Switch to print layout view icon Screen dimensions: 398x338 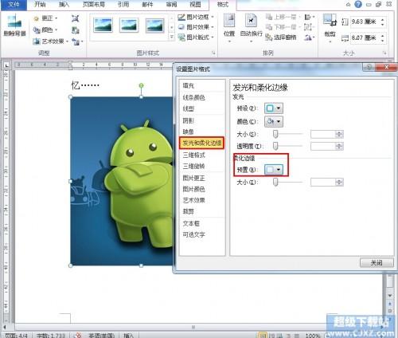[263, 336]
